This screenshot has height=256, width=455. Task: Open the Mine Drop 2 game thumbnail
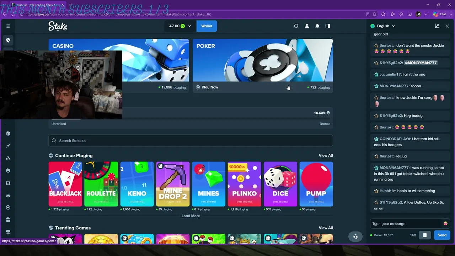pos(173,184)
